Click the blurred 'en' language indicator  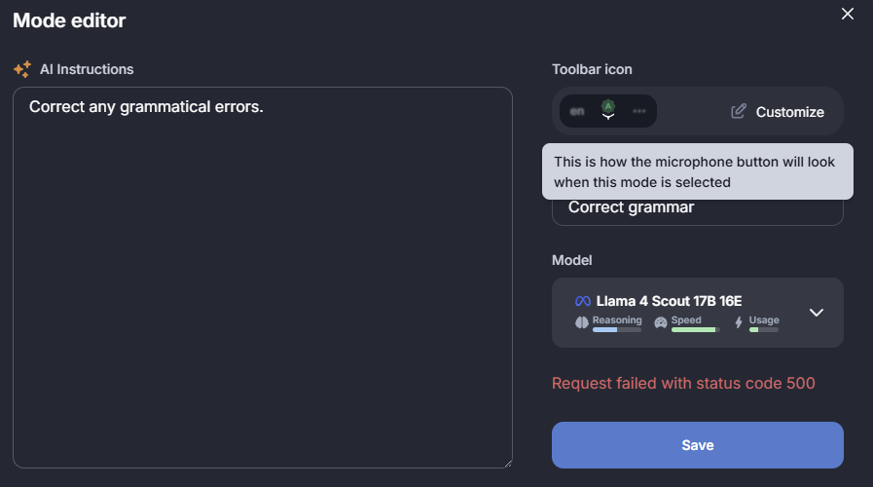pyautogui.click(x=577, y=111)
